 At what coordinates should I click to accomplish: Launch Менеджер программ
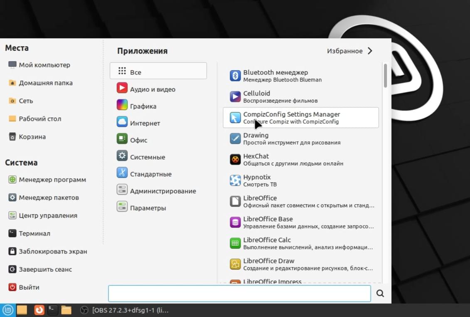point(47,180)
